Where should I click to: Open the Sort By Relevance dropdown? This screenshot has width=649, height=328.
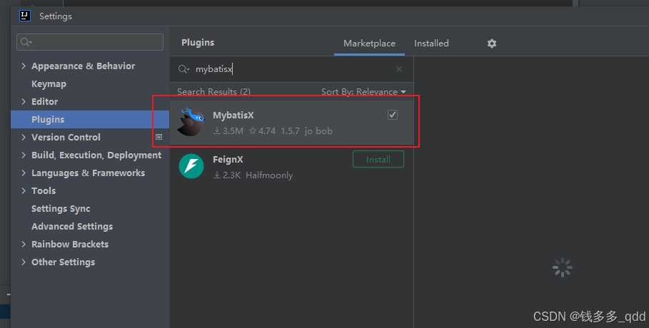click(x=363, y=92)
